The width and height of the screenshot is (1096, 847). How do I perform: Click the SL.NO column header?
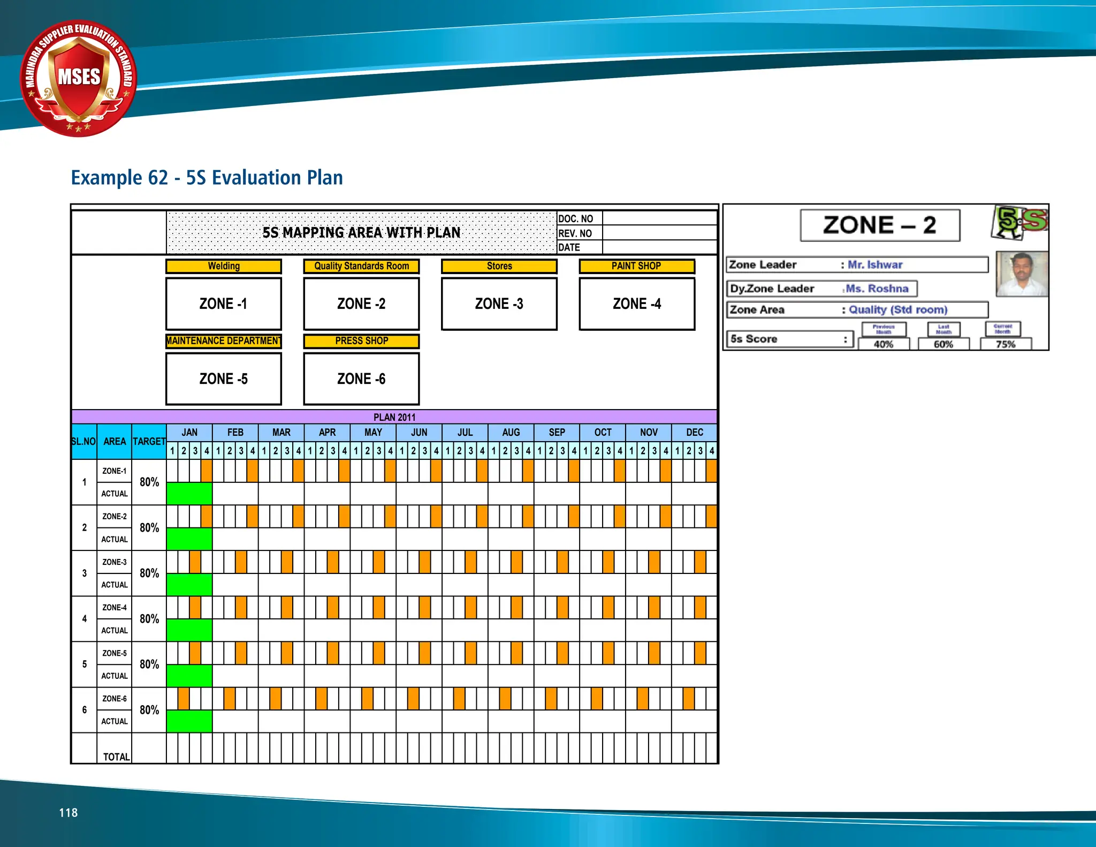[x=84, y=442]
